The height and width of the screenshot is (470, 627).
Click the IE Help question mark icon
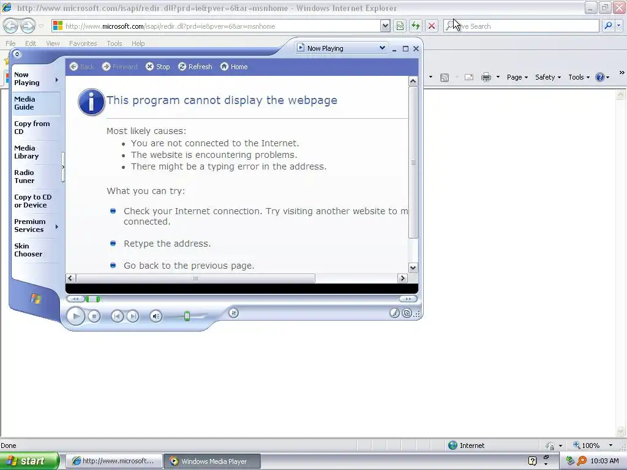click(600, 77)
